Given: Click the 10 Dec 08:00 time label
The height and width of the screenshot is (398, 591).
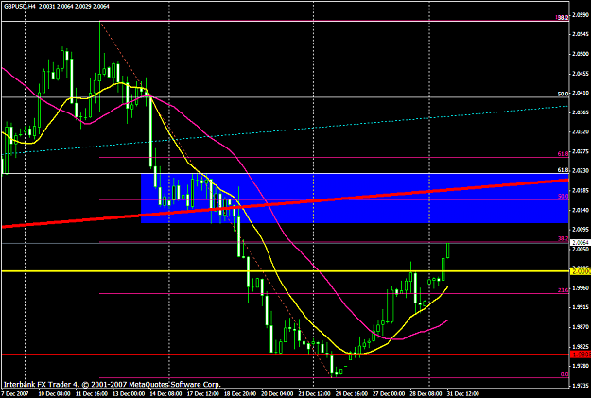Looking at the screenshot, I should tap(54, 394).
